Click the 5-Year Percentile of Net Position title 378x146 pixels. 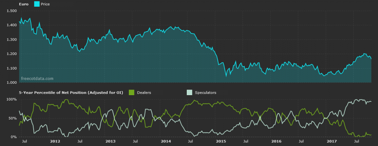[x=71, y=93]
